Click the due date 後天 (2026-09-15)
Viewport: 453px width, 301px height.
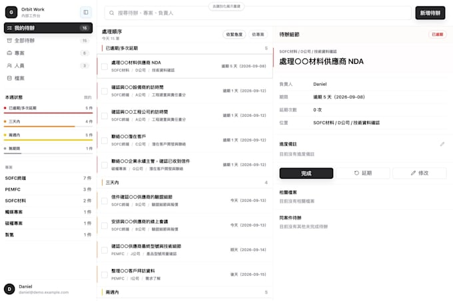[x=248, y=274]
